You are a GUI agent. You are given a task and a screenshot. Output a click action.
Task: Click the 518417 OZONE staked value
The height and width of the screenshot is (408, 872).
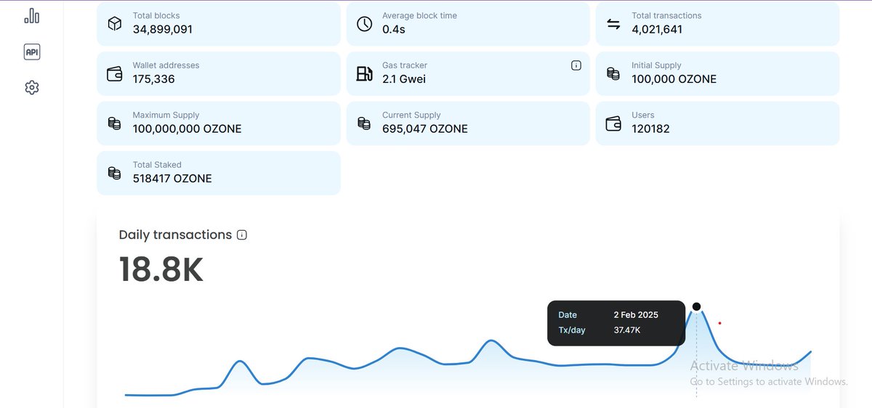[x=172, y=179]
